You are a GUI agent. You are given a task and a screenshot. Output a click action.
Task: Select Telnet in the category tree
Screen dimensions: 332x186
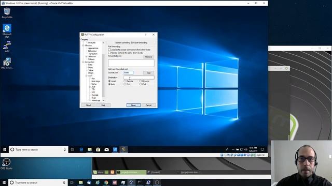(x=91, y=70)
